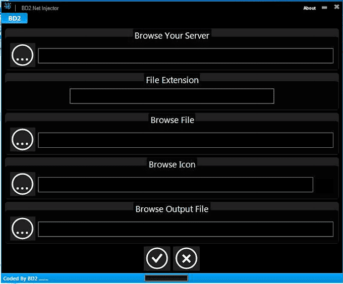
Task: Focus the Browse File path field
Action: [x=186, y=140]
